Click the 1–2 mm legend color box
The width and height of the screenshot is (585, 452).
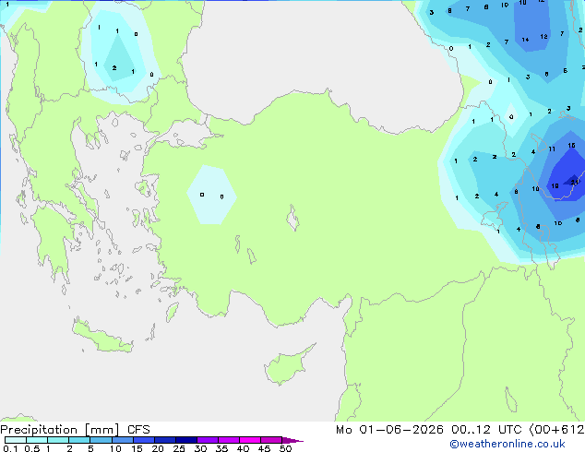point(58,440)
